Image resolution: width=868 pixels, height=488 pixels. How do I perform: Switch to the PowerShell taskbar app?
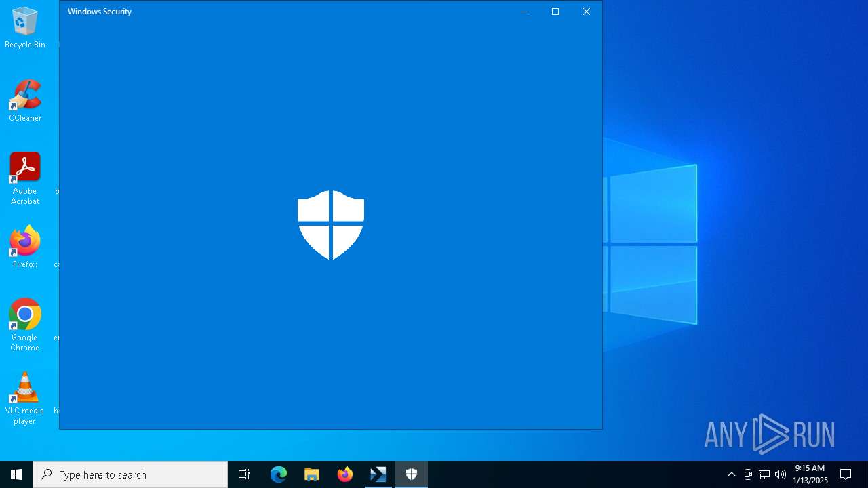point(378,474)
